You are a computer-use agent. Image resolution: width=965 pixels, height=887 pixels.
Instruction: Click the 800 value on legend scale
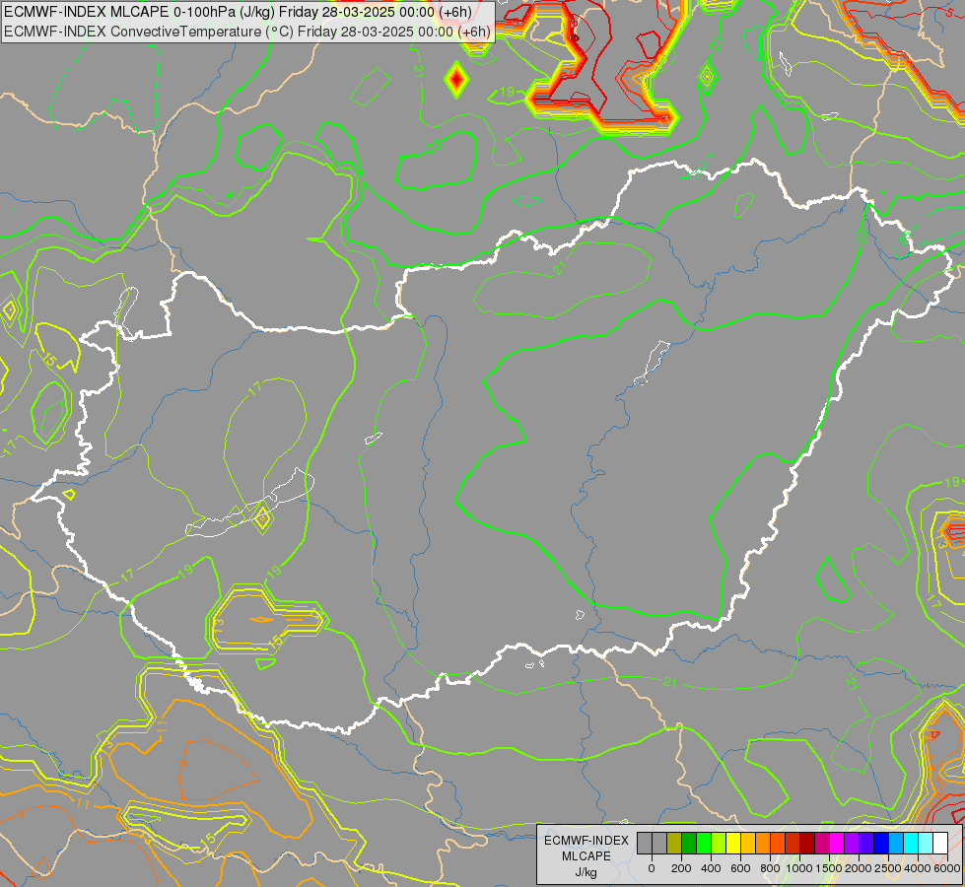[770, 868]
